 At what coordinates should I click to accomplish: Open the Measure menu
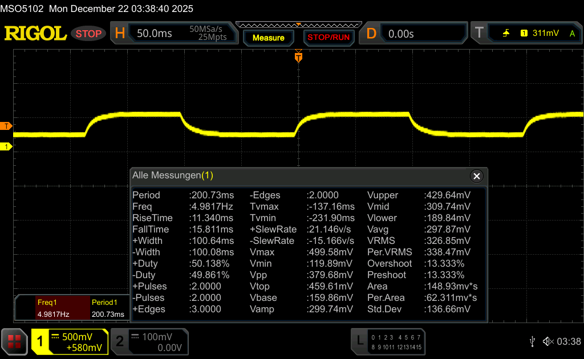[268, 38]
